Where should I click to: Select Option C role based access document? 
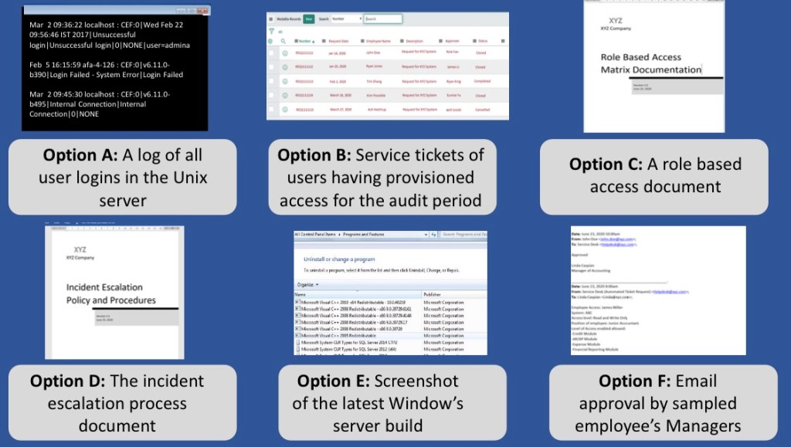[654, 175]
